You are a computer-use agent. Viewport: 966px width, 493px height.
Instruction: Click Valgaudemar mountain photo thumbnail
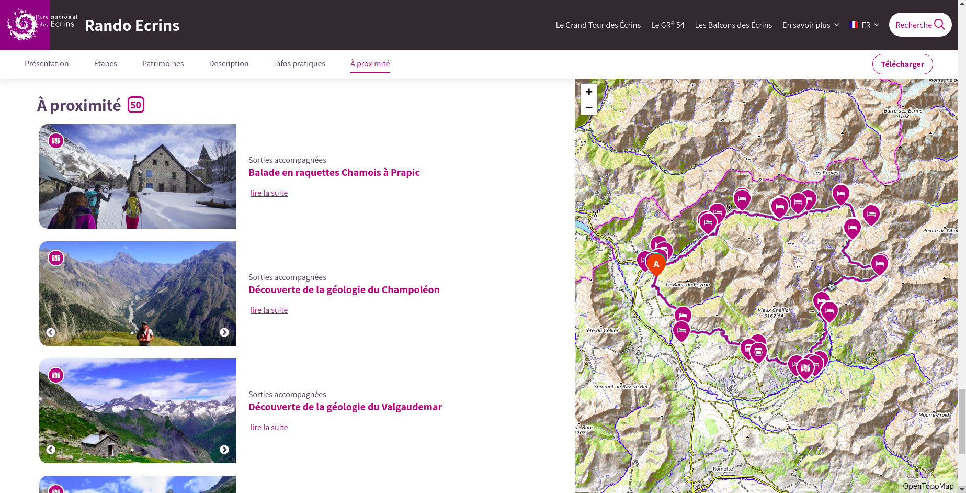point(138,411)
